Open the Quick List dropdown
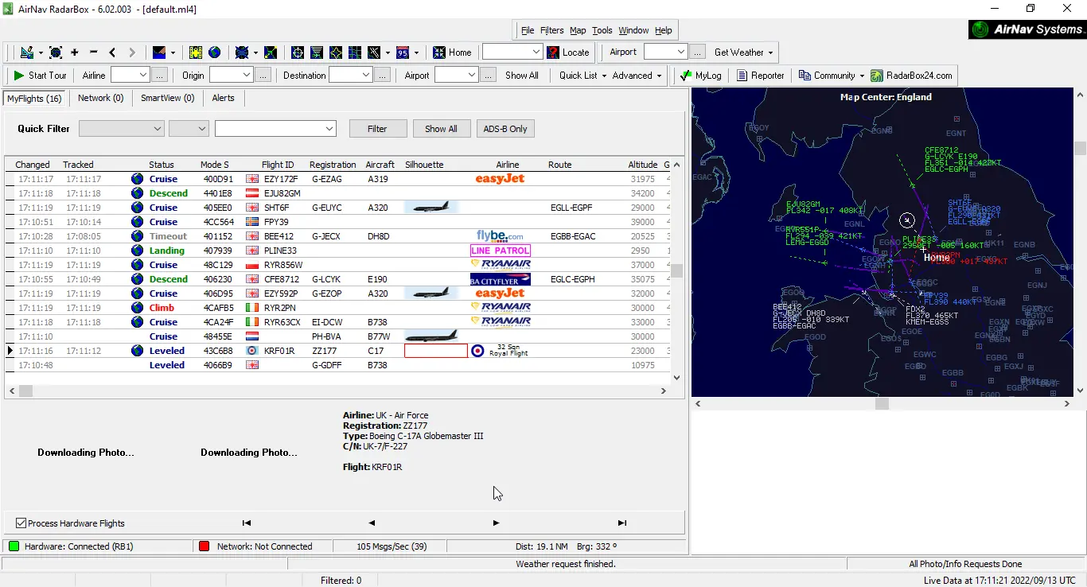This screenshot has height=587, width=1087. tap(584, 76)
